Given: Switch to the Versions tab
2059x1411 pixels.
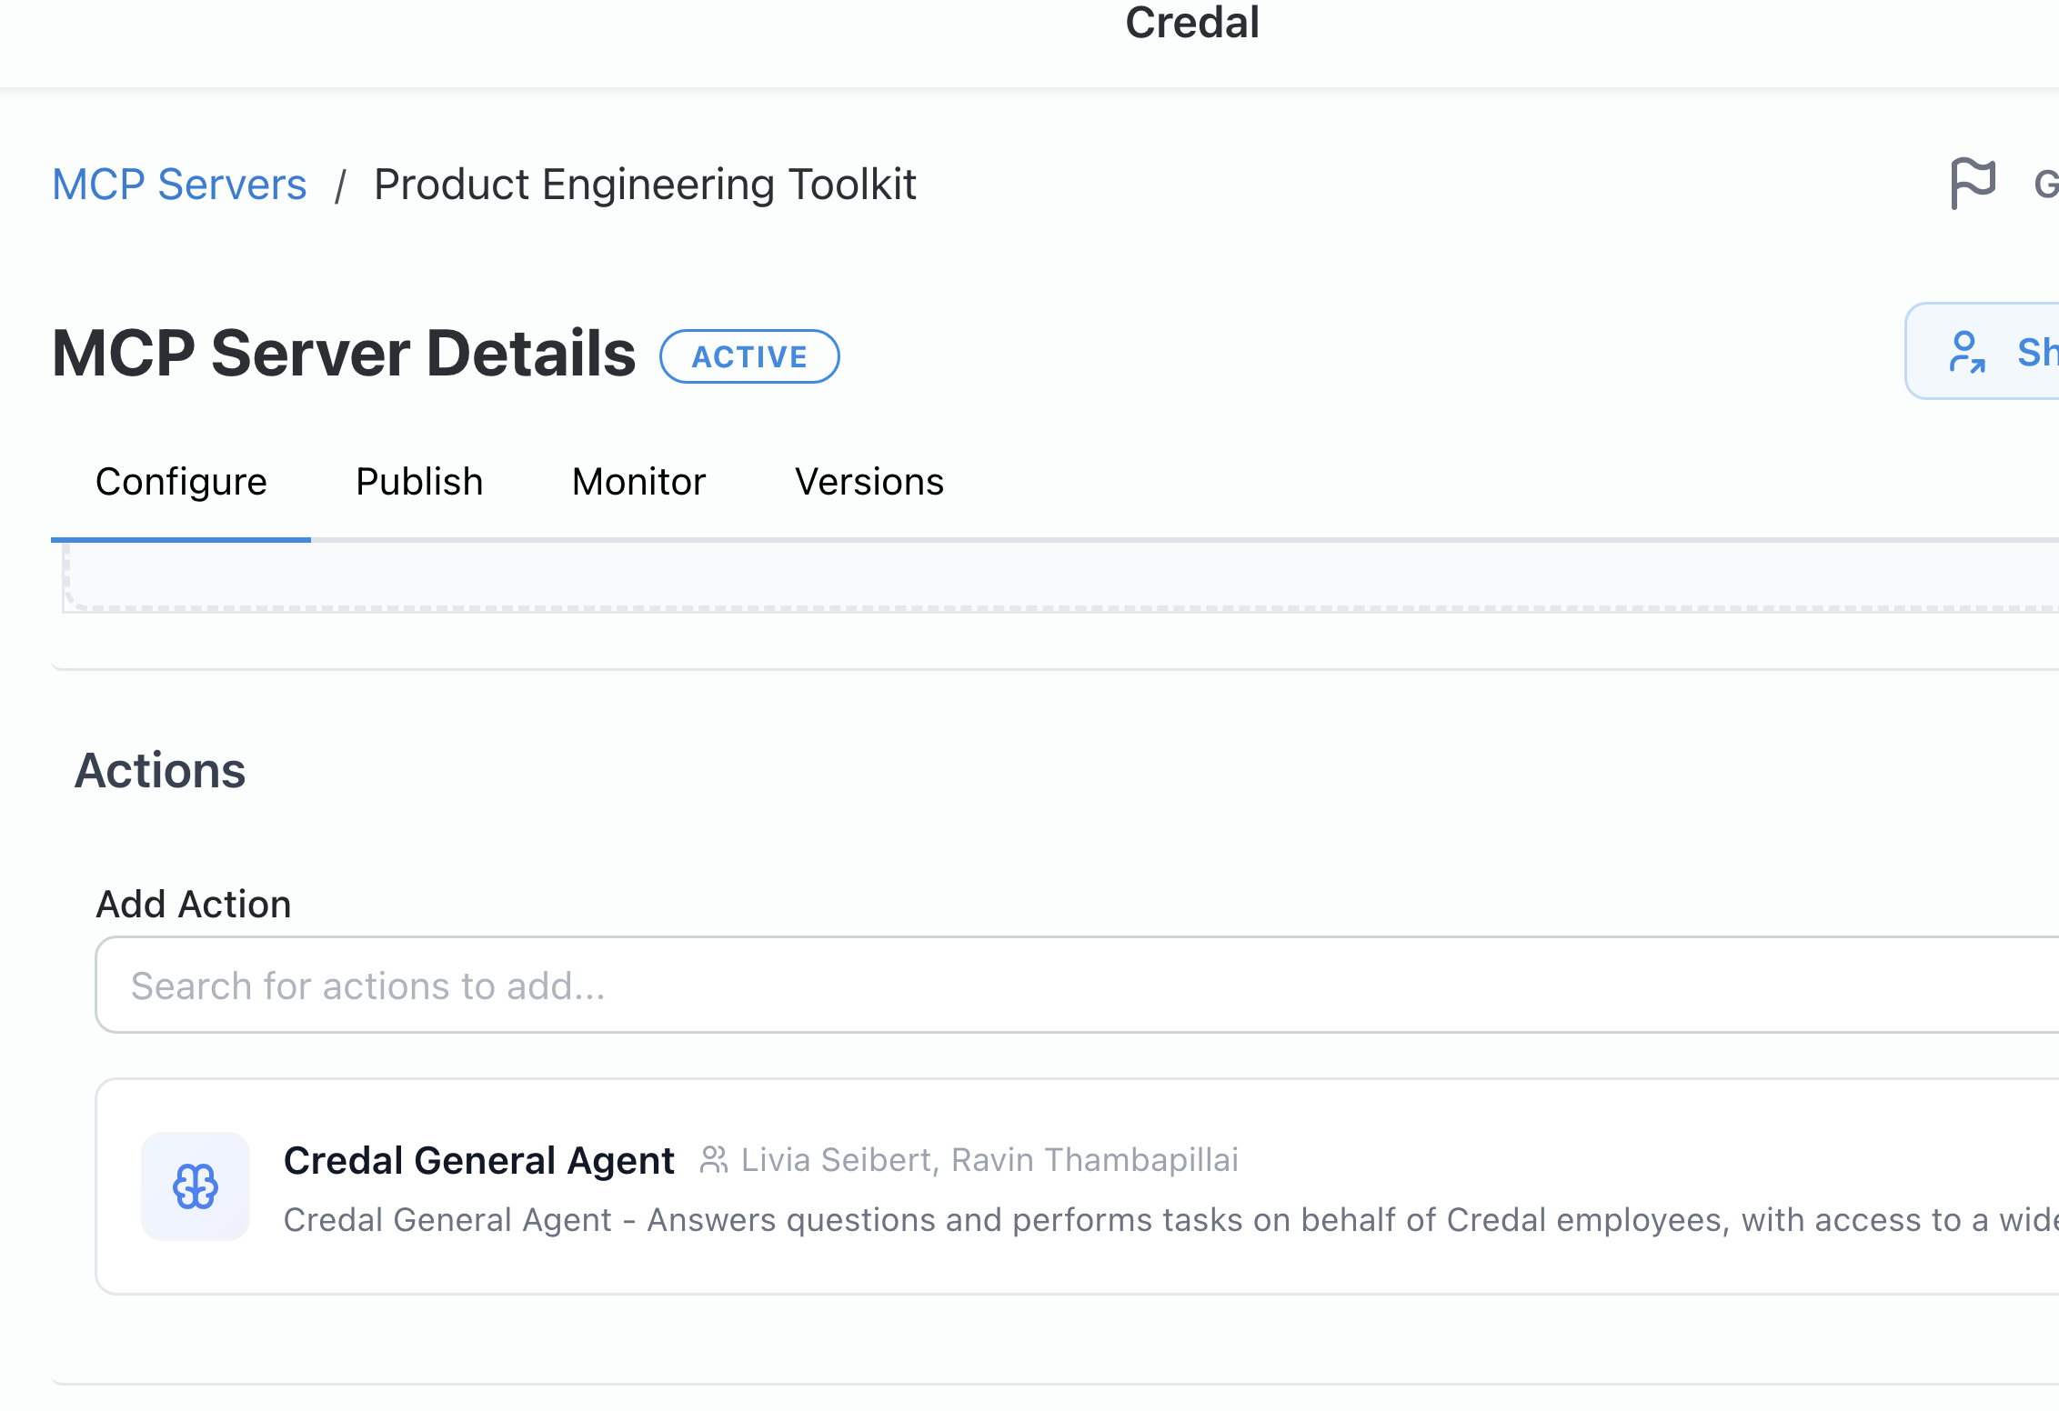Looking at the screenshot, I should (869, 481).
